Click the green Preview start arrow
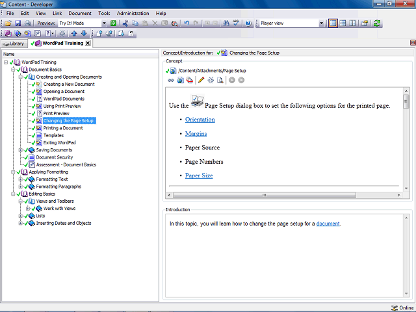The image size is (416, 312). coord(113,23)
